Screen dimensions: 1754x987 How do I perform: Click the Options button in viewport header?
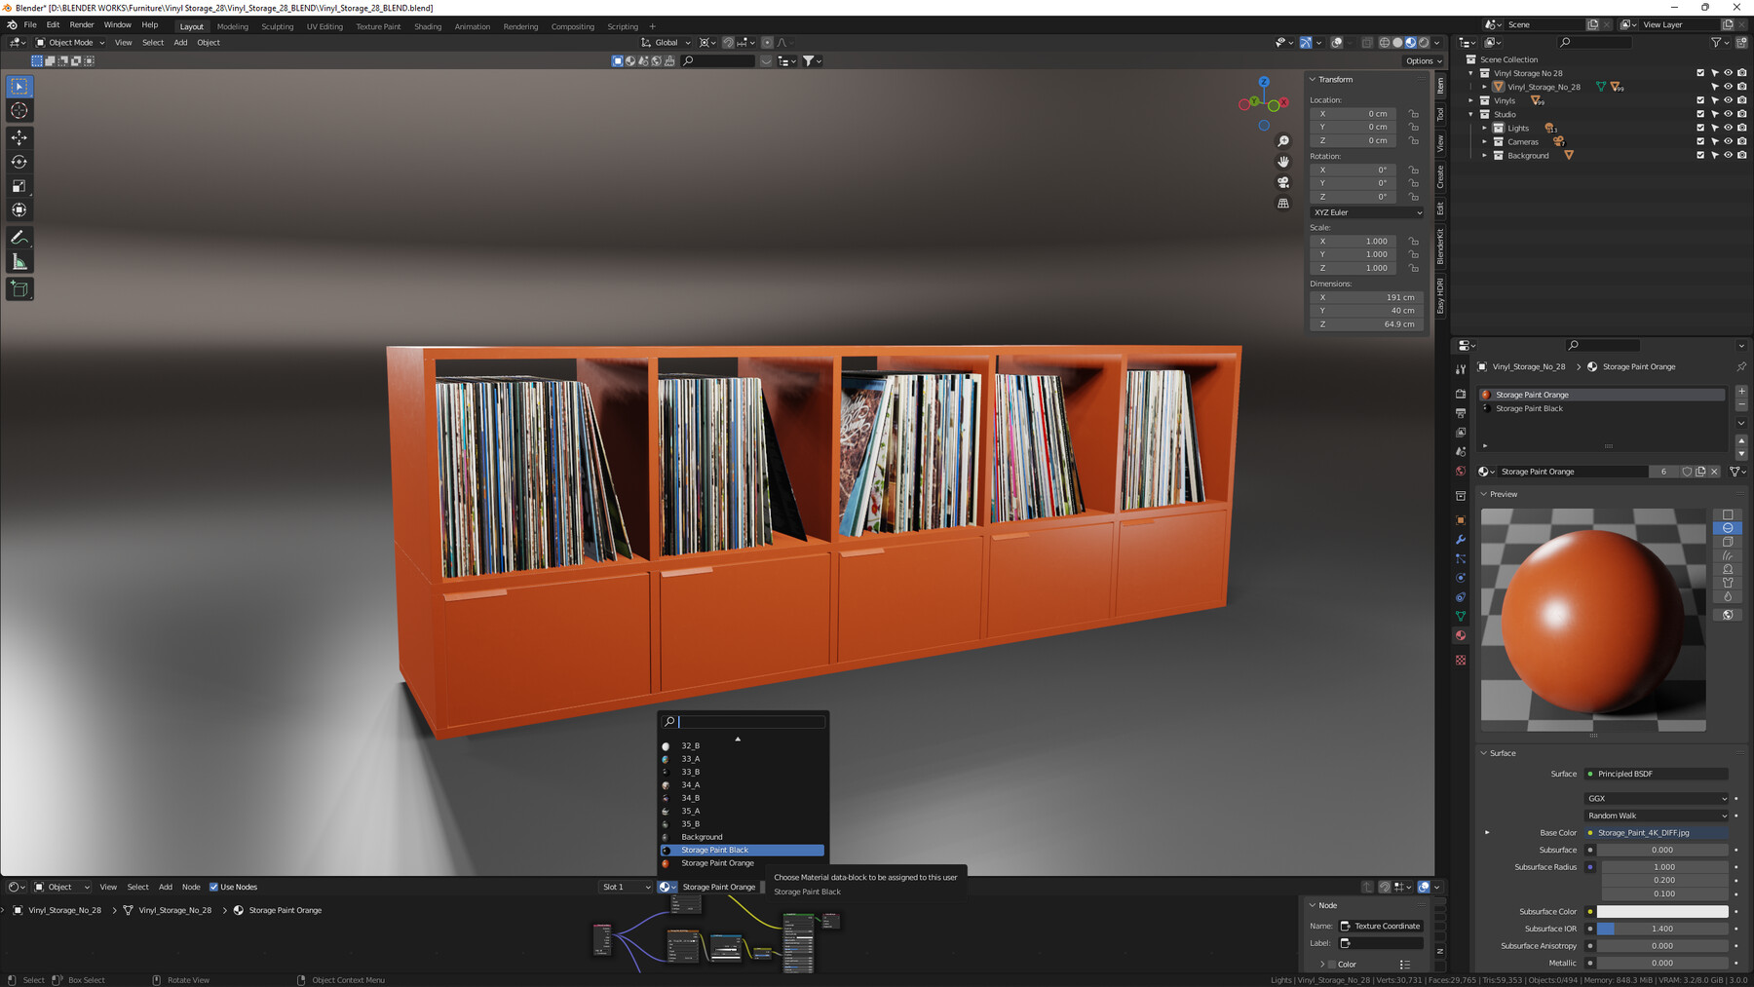tap(1424, 60)
